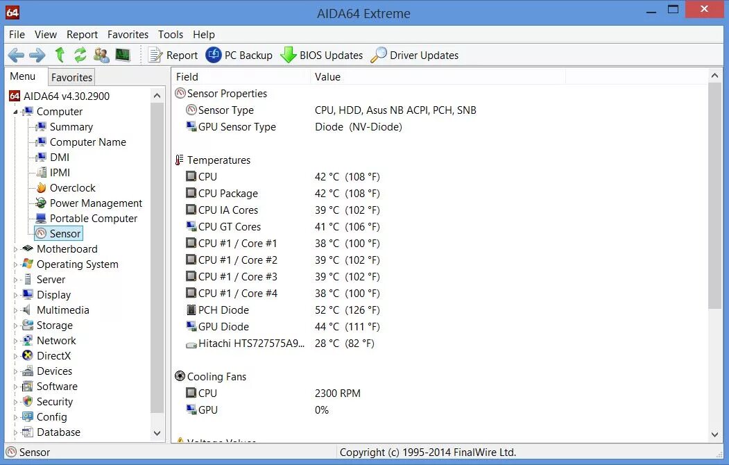
Task: Click the Value column header
Action: tap(438, 77)
